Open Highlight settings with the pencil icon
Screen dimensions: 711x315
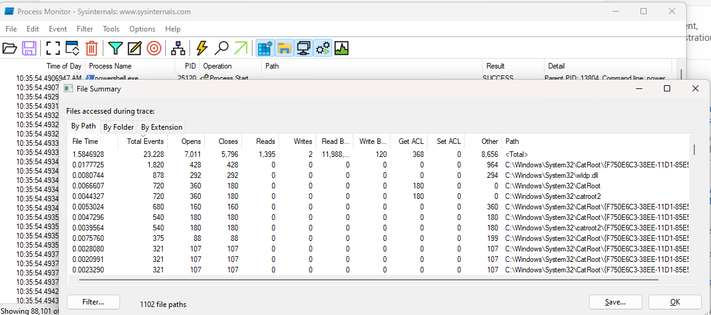coord(135,48)
